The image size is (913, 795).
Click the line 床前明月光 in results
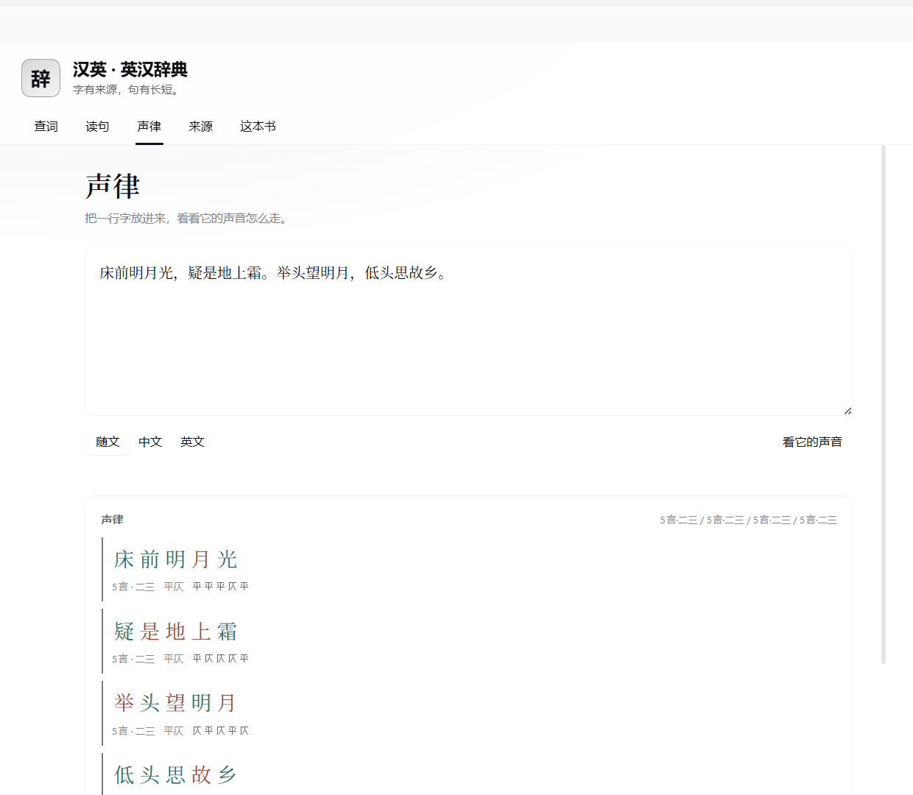(x=175, y=559)
